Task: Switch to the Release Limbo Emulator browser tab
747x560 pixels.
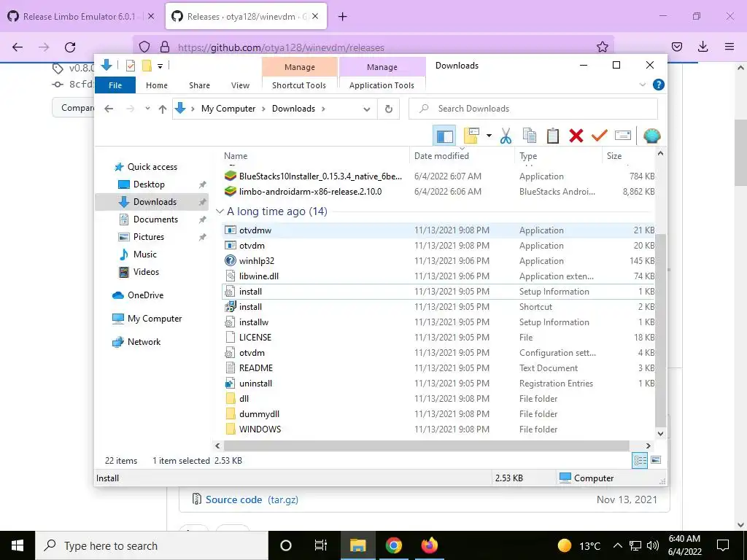Action: (x=79, y=17)
